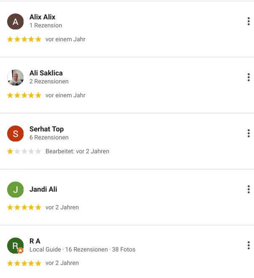
Task: Open Ali Saklica reviewer profile name
Action: click(46, 73)
